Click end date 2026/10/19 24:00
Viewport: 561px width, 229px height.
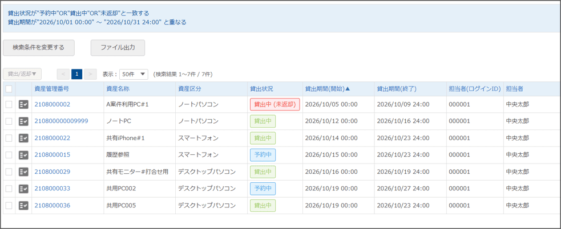tap(403, 171)
